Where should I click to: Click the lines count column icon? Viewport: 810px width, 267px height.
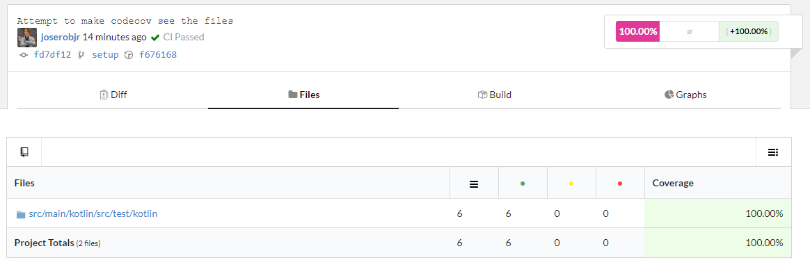[x=474, y=184]
